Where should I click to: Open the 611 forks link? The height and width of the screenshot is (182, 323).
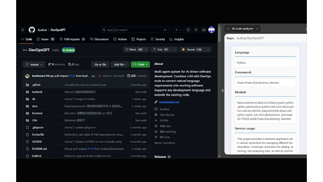[x=165, y=137]
